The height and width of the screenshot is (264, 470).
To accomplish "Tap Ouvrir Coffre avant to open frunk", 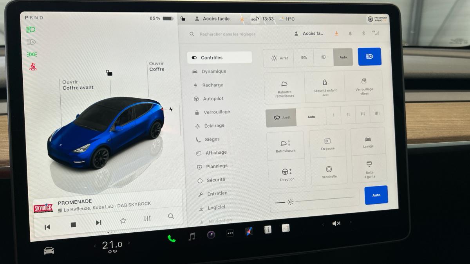I will [78, 85].
